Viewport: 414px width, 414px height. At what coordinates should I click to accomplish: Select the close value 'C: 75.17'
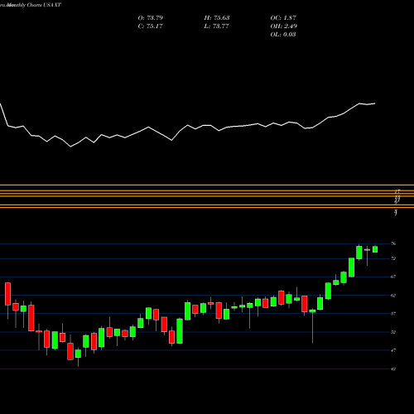pyautogui.click(x=150, y=26)
